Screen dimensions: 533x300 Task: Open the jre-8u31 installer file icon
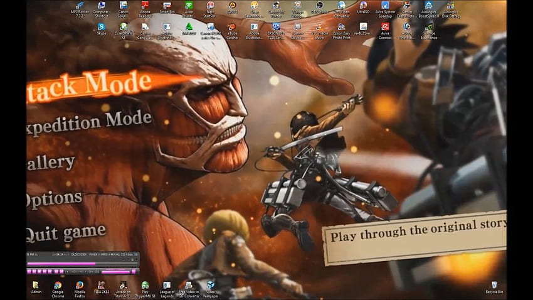click(x=363, y=29)
